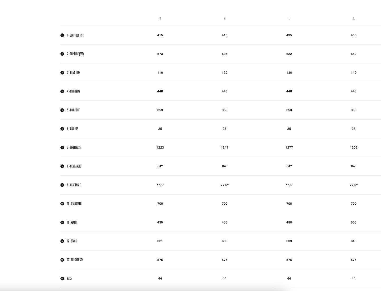Click the number 14 Rake bullet icon
The width and height of the screenshot is (381, 291).
[62, 279]
